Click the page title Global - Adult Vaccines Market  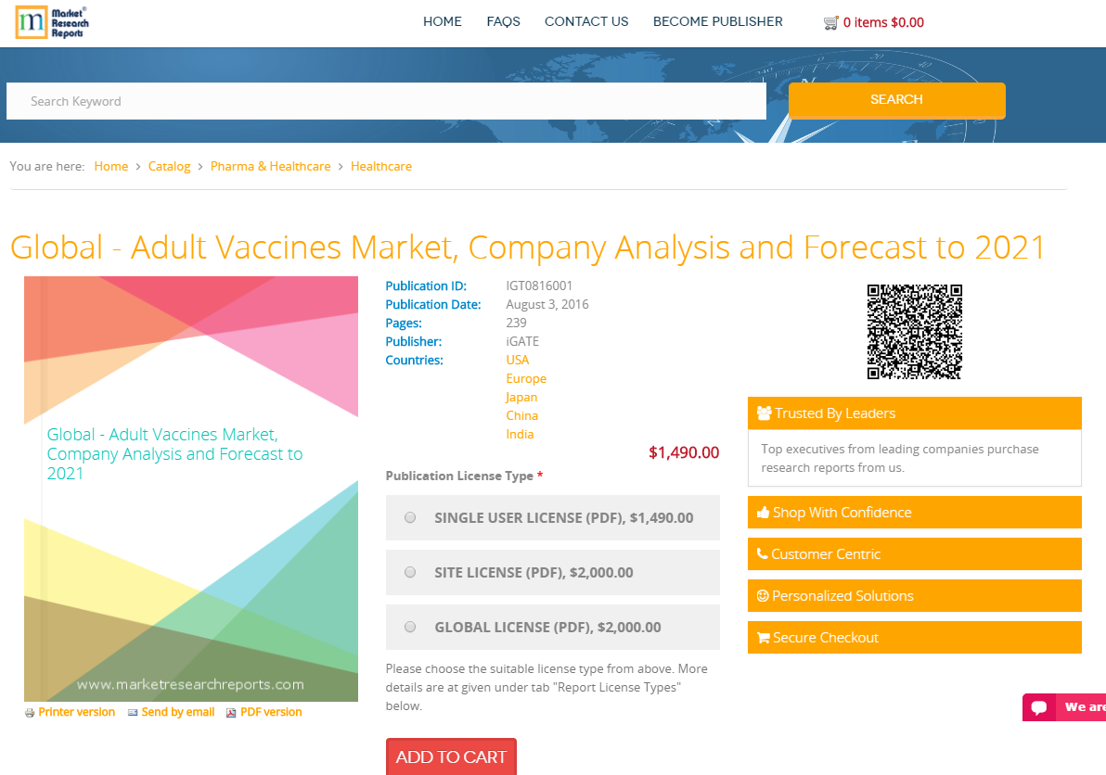[527, 248]
